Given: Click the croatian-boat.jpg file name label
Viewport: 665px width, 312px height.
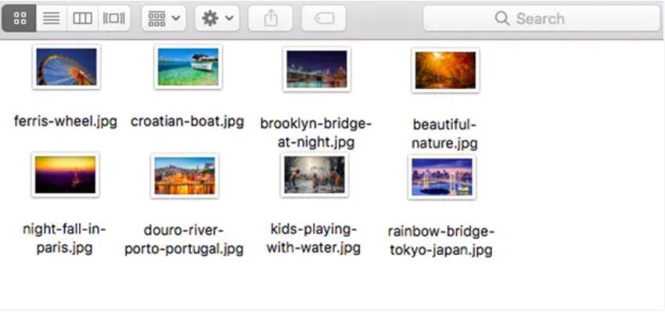Looking at the screenshot, I should coord(188,122).
